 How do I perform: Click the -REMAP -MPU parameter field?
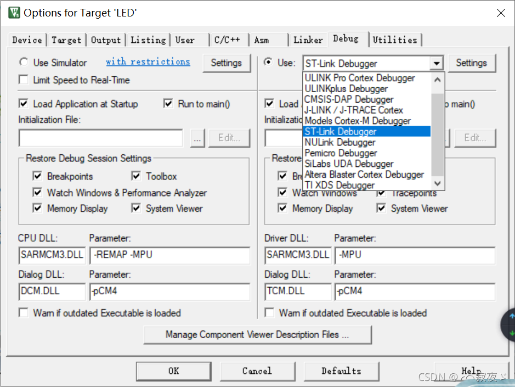169,255
